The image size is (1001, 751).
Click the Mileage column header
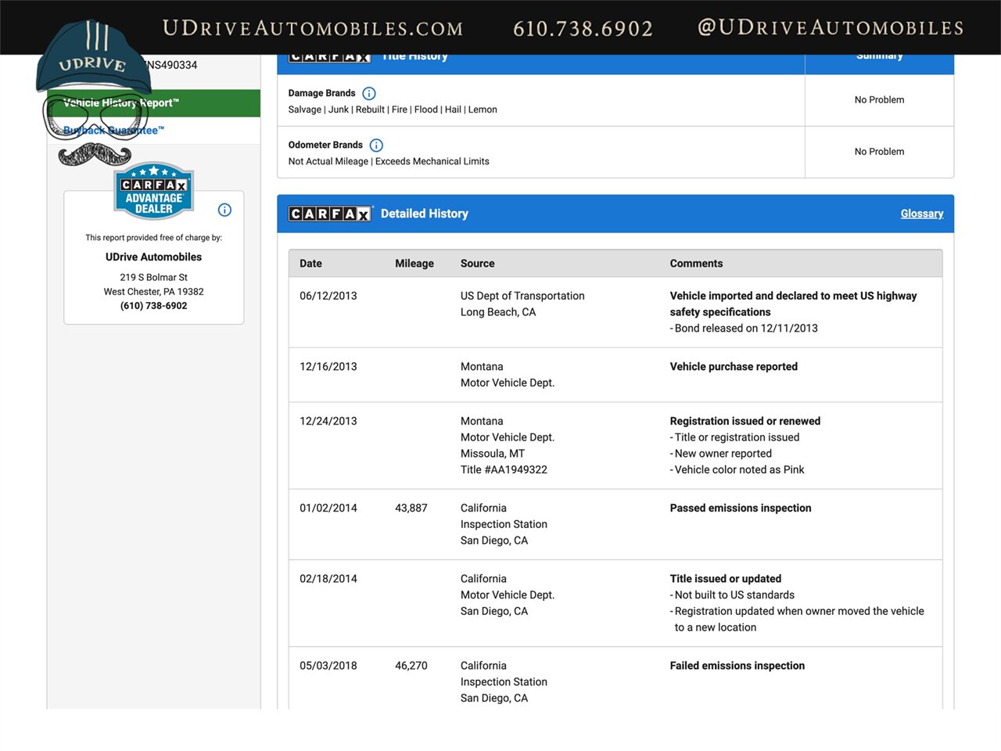pos(414,264)
